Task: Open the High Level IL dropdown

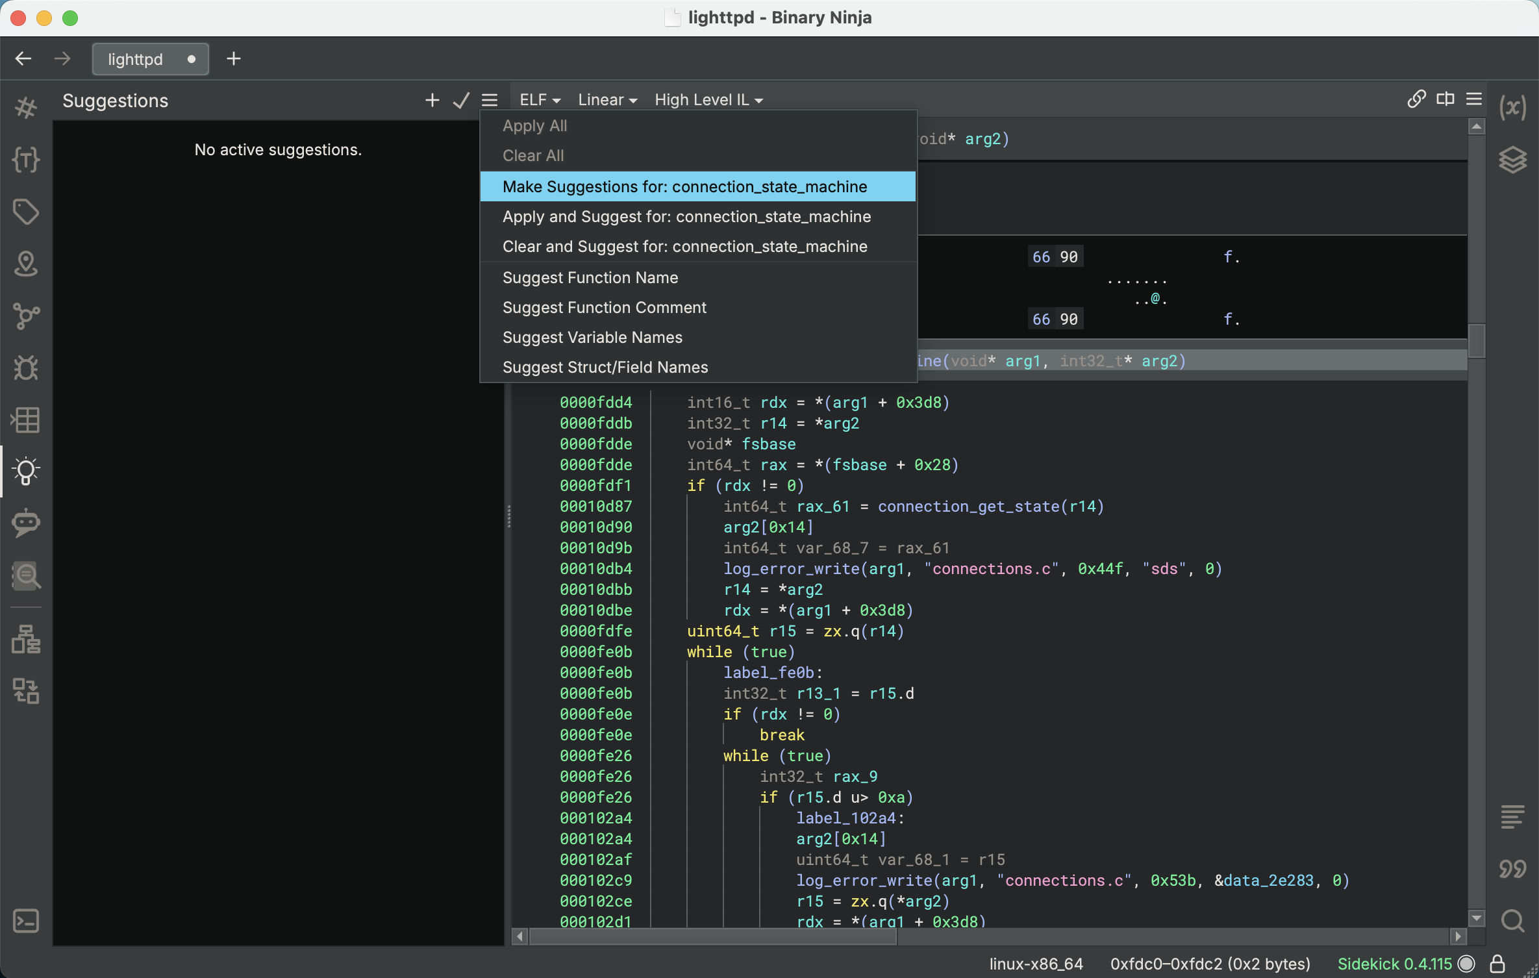Action: pos(708,100)
